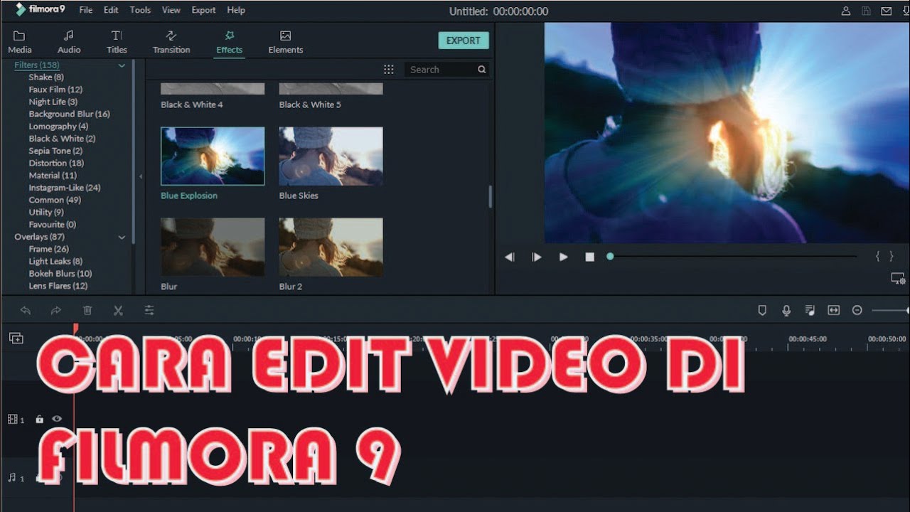Viewport: 910px width, 512px height.
Task: Select Material (11) category
Action: [x=53, y=175]
